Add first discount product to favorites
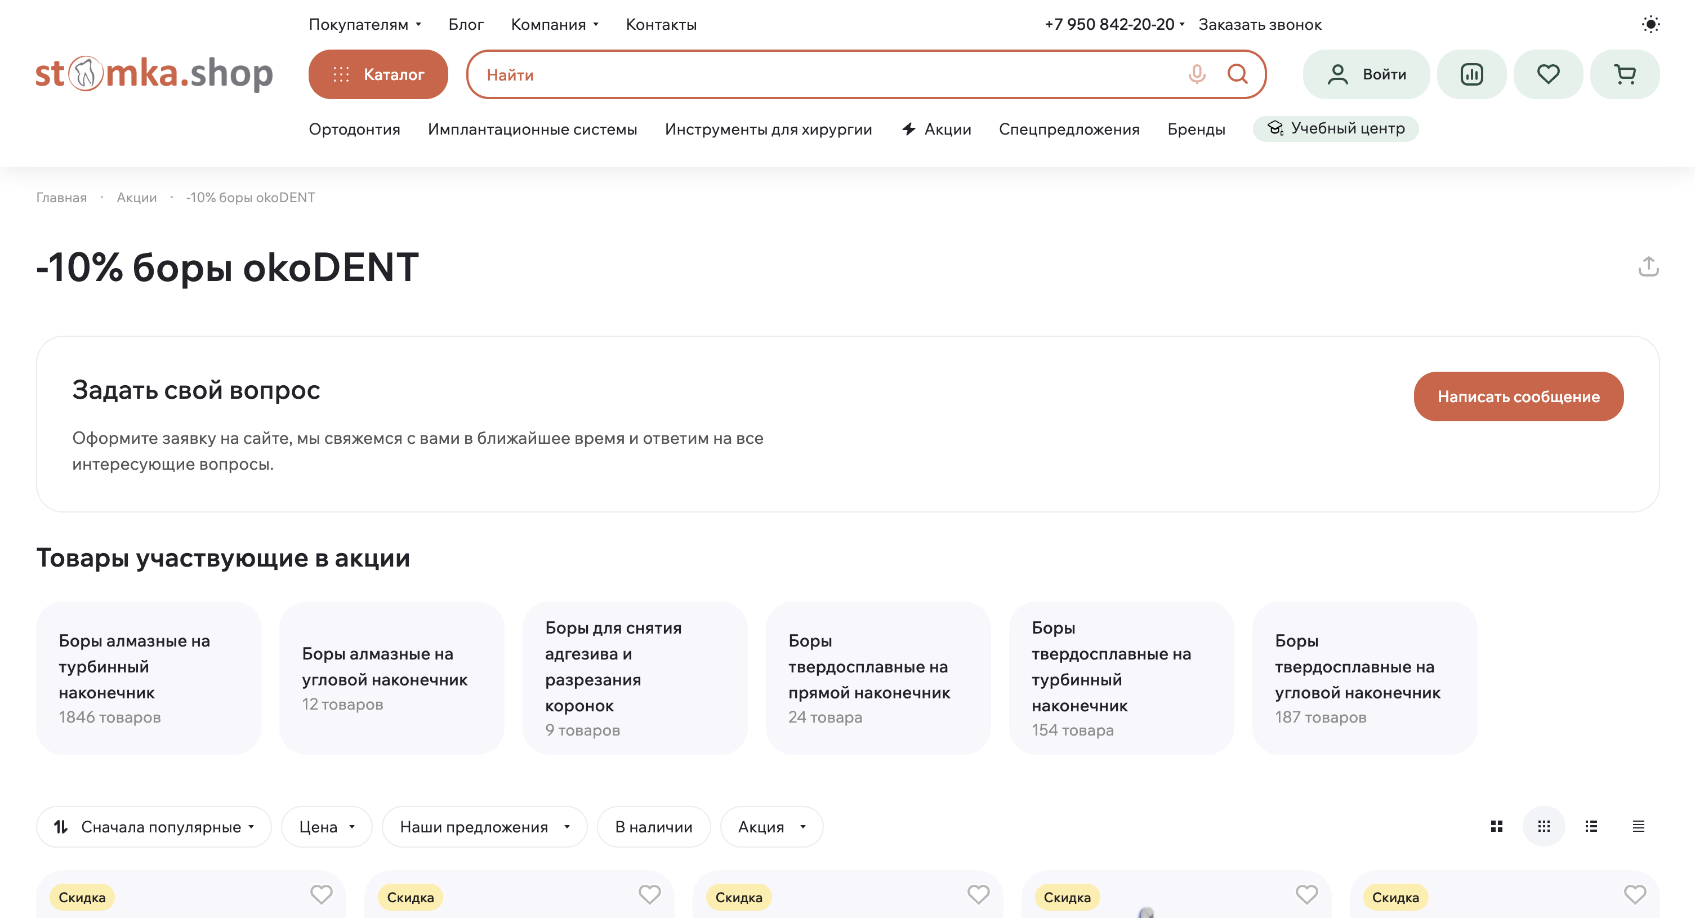 click(x=321, y=894)
